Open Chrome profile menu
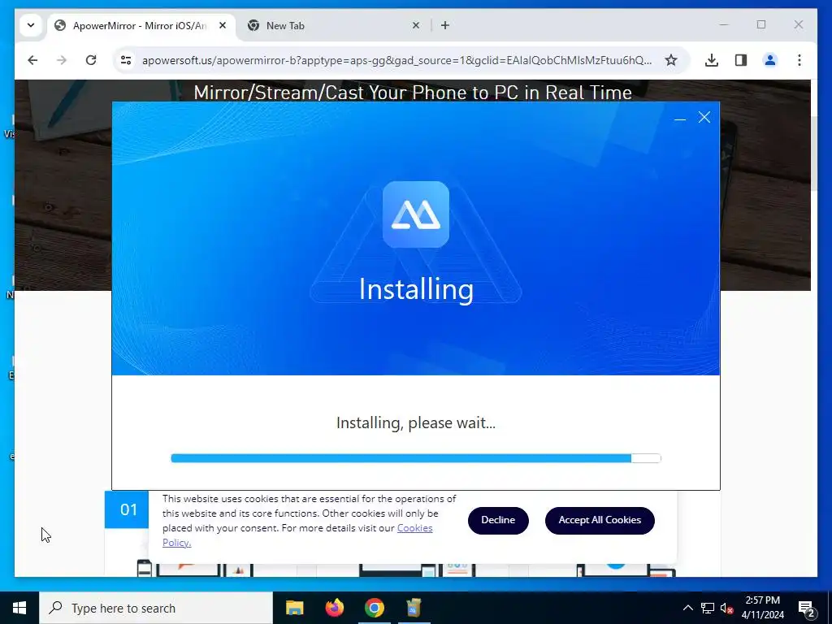The width and height of the screenshot is (832, 624). (770, 60)
